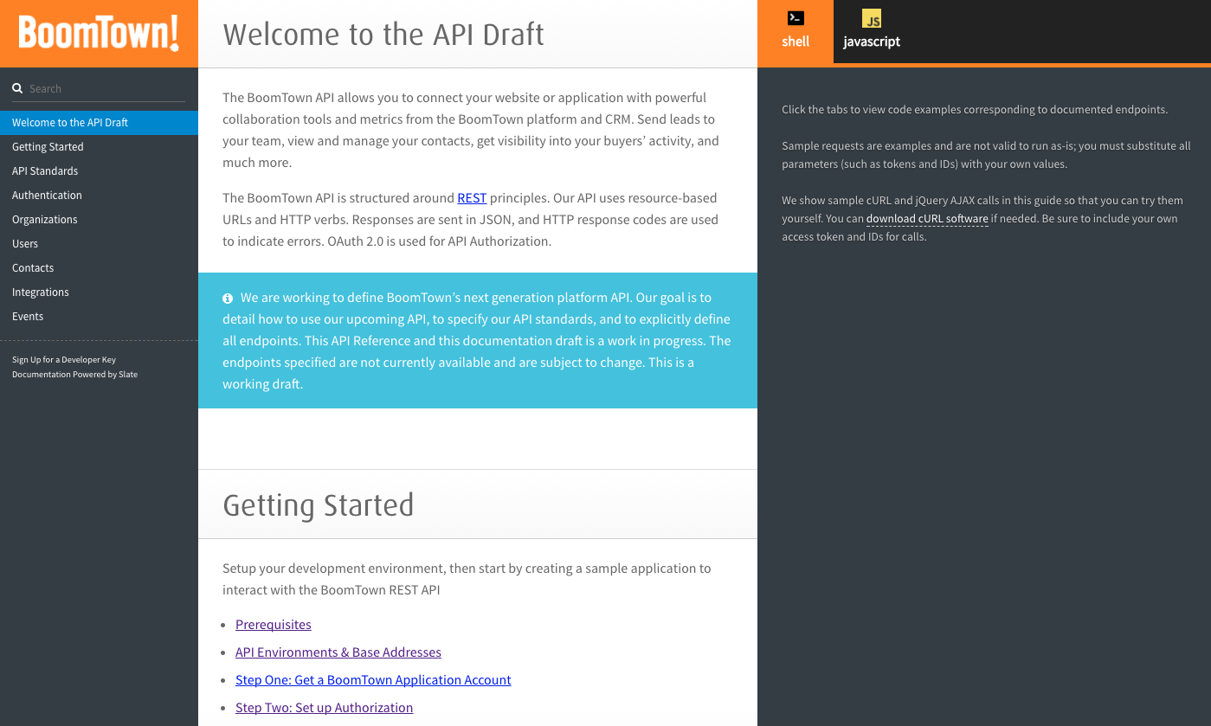Open Contacts section in sidebar
The width and height of the screenshot is (1211, 726).
99,268
